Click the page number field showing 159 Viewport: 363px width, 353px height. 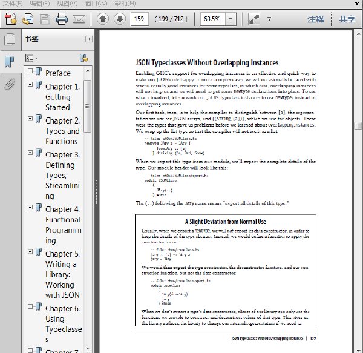click(x=139, y=19)
